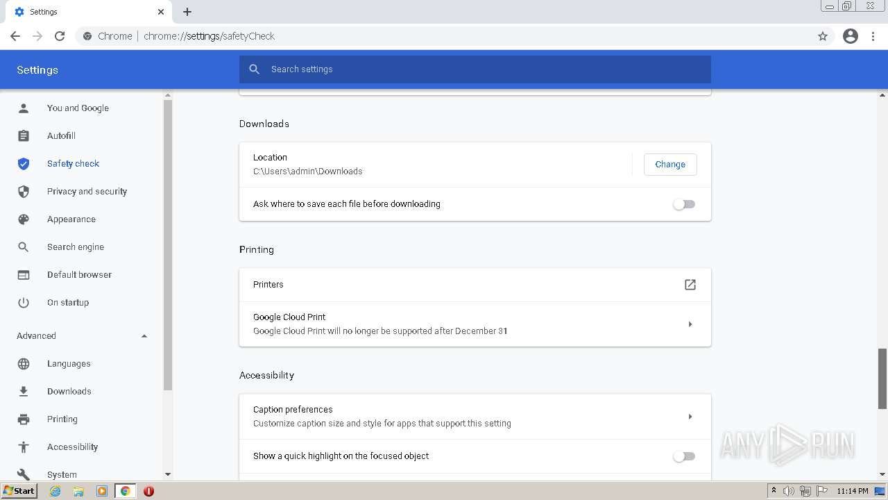Toggle quick highlight on the focused object
The height and width of the screenshot is (500, 888).
point(684,456)
